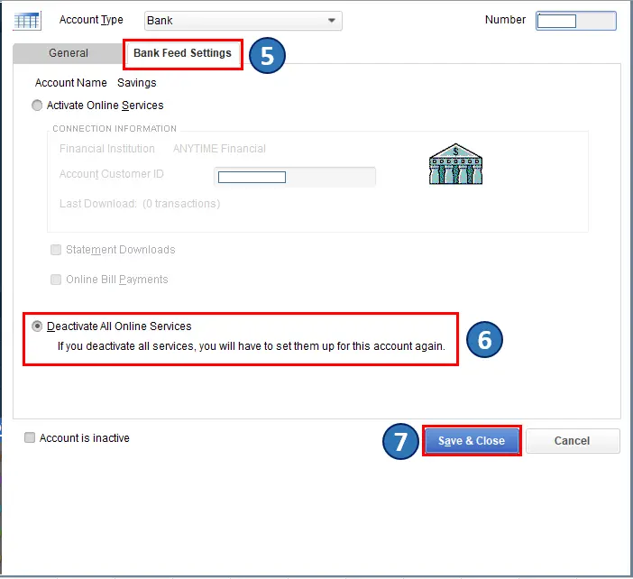Viewport: 633px width, 579px height.
Task: Enable the Statement Downloads checkbox
Action: tap(57, 250)
